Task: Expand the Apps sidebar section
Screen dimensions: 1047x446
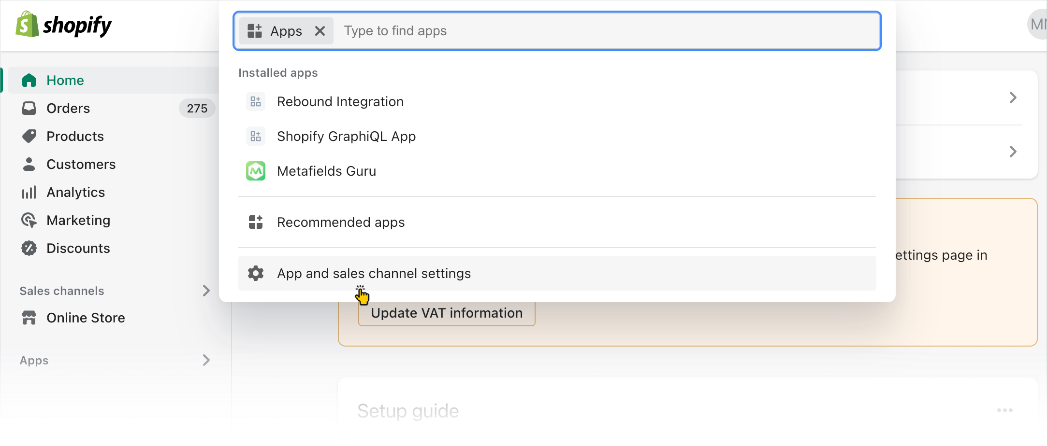Action: pyautogui.click(x=206, y=360)
